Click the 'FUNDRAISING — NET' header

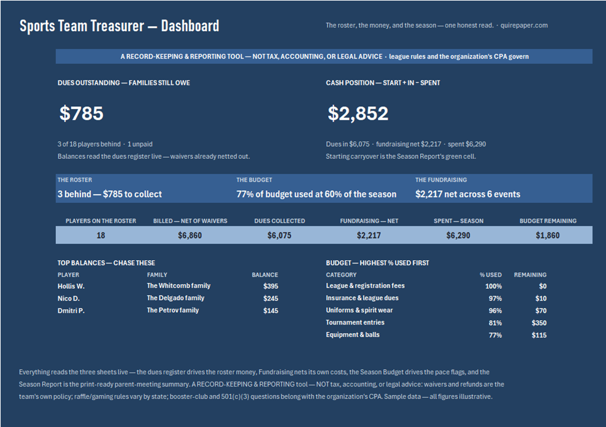369,221
